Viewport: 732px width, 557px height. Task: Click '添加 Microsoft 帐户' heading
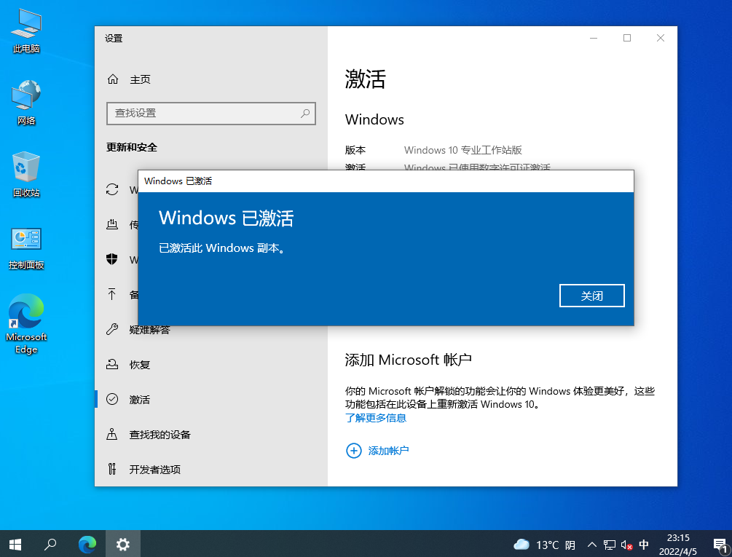[x=408, y=360]
